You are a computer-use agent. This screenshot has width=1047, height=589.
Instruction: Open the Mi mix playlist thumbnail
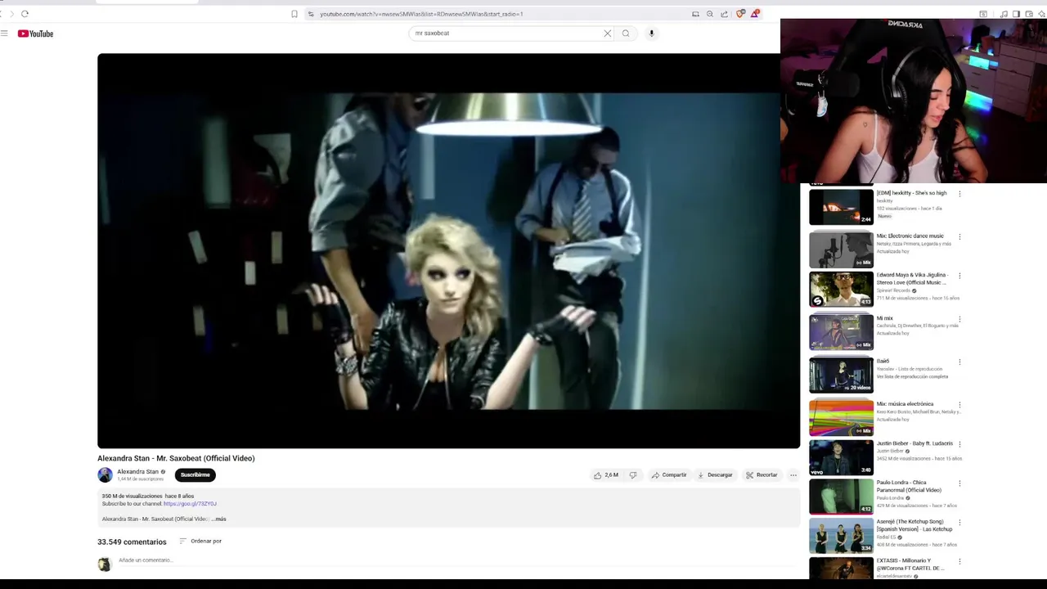[x=841, y=332]
